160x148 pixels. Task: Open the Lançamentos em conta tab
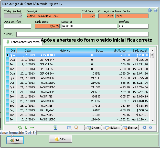pos(23,42)
